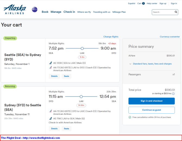Click the Sign in link

click(174, 4)
